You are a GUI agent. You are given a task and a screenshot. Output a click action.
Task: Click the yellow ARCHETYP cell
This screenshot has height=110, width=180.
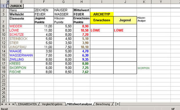[x=102, y=14]
